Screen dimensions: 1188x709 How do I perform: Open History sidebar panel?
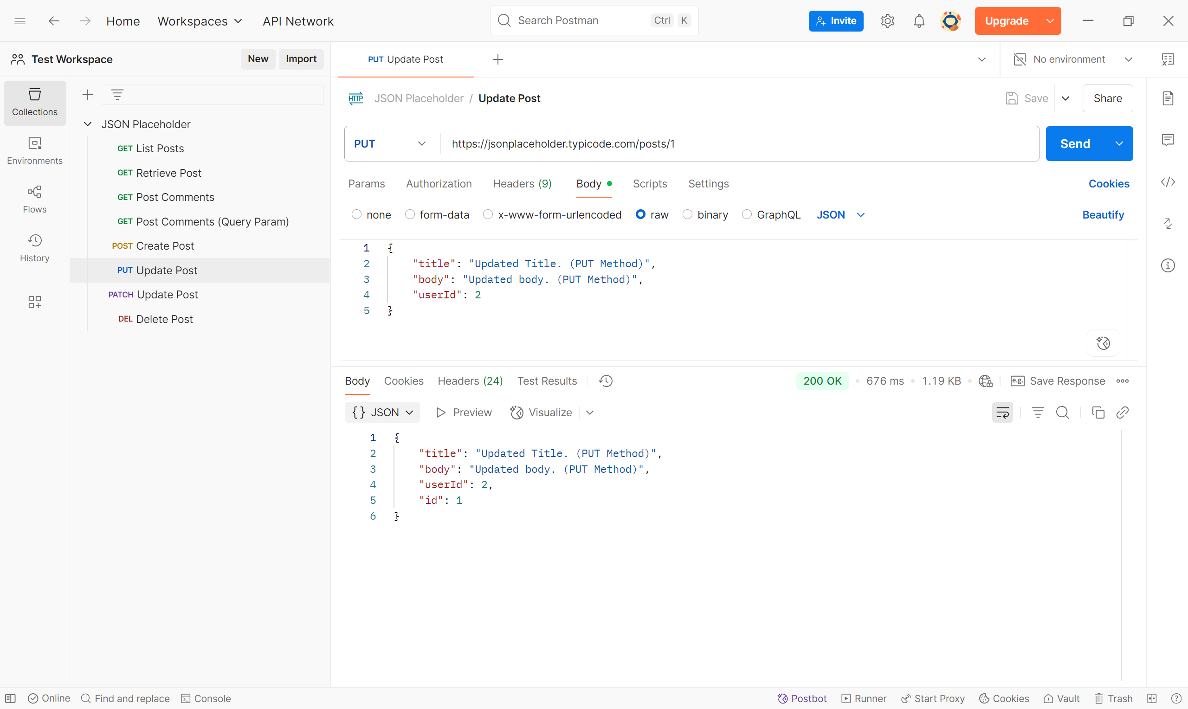tap(35, 248)
